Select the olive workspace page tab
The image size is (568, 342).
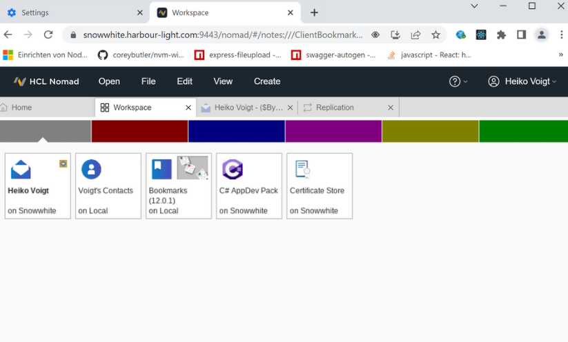[431, 131]
